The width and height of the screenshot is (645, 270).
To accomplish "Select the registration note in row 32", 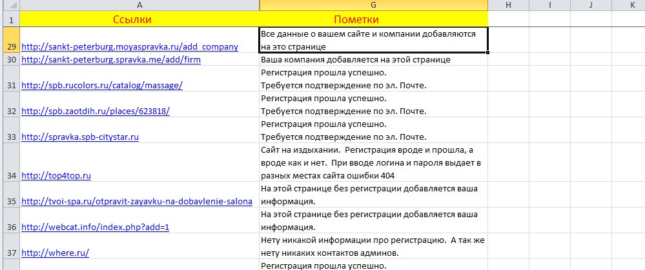I will [374, 104].
